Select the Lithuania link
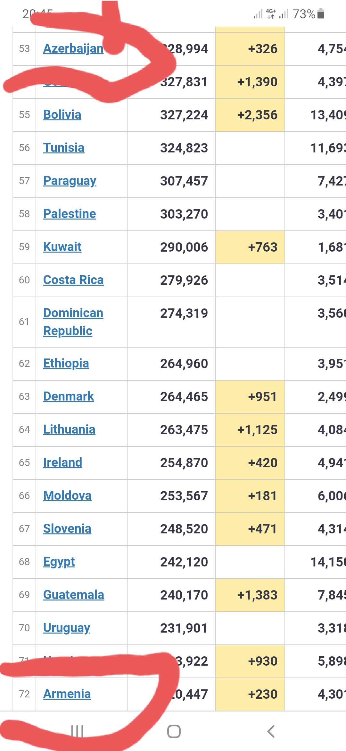The image size is (346, 751). coord(69,429)
